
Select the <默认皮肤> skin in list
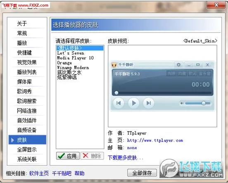80,48
